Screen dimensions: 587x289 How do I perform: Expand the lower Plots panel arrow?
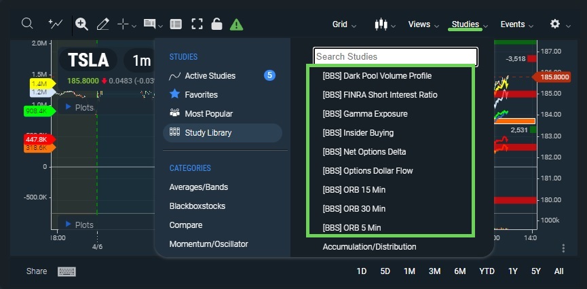pos(68,224)
